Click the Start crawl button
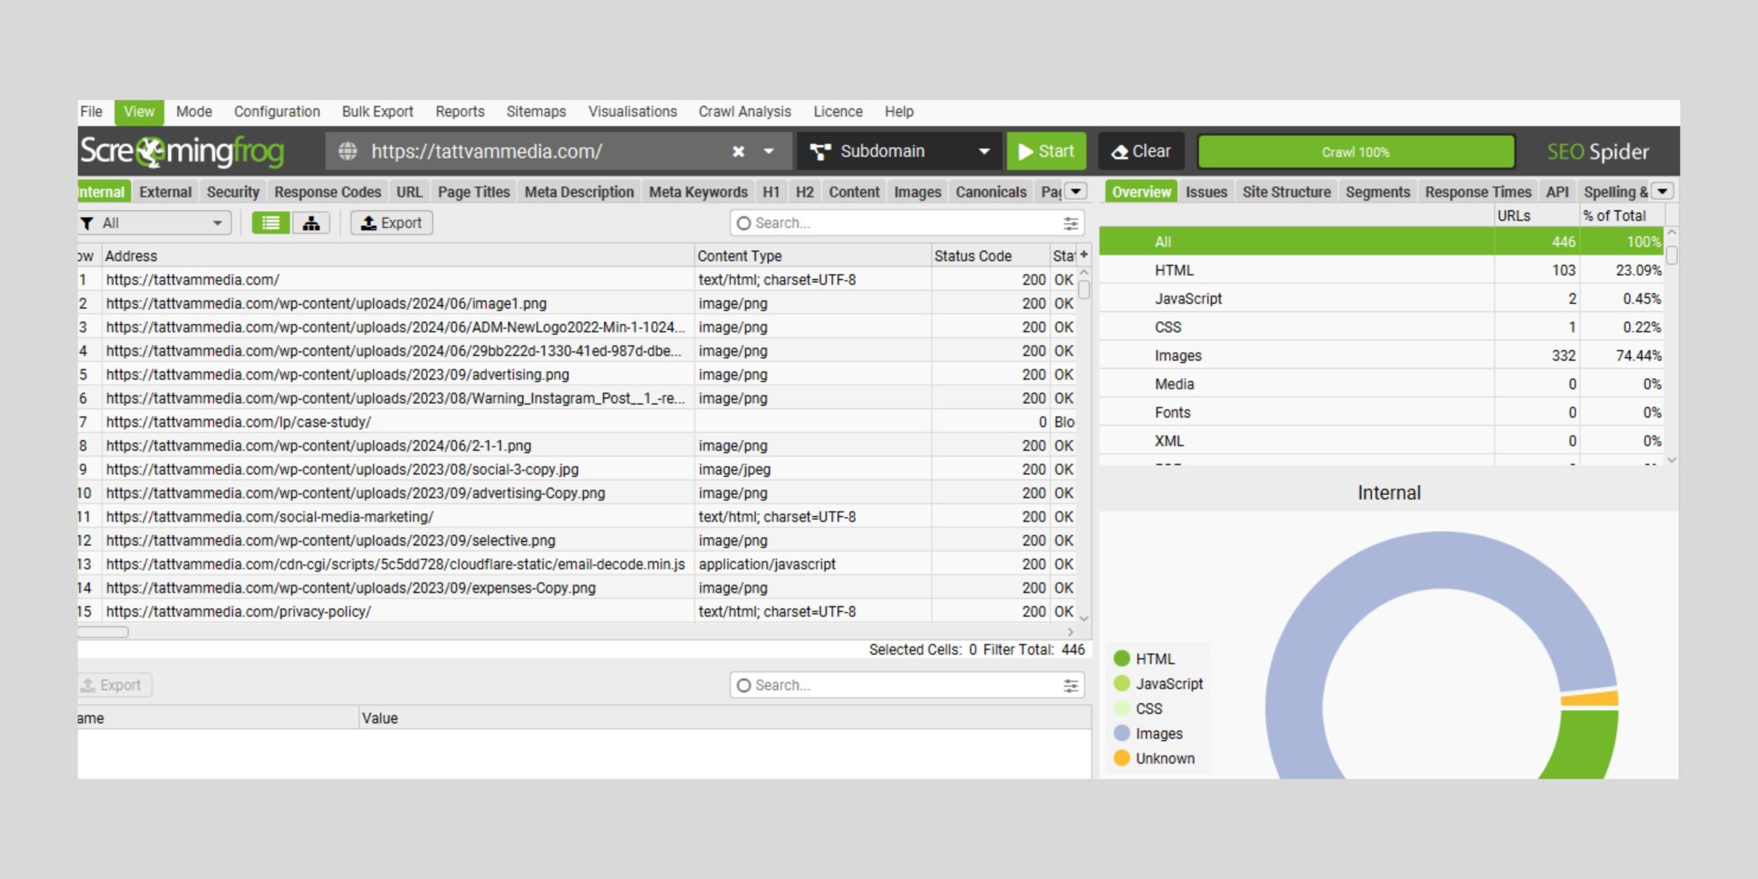This screenshot has width=1758, height=879. (x=1047, y=151)
